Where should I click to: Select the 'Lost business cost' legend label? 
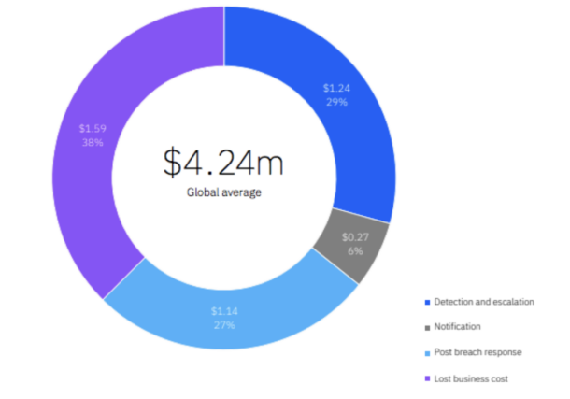(471, 378)
